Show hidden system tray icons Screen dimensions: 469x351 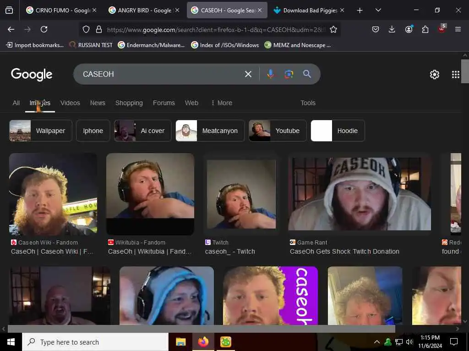(376, 342)
